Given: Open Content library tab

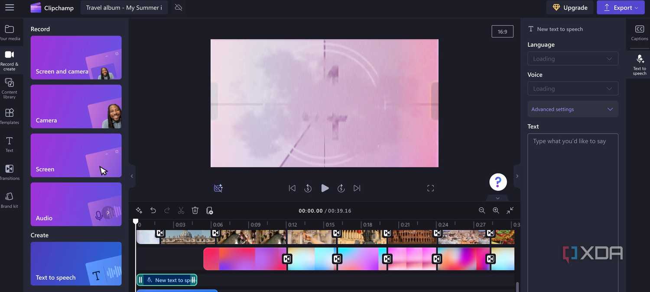Looking at the screenshot, I should 10,88.
